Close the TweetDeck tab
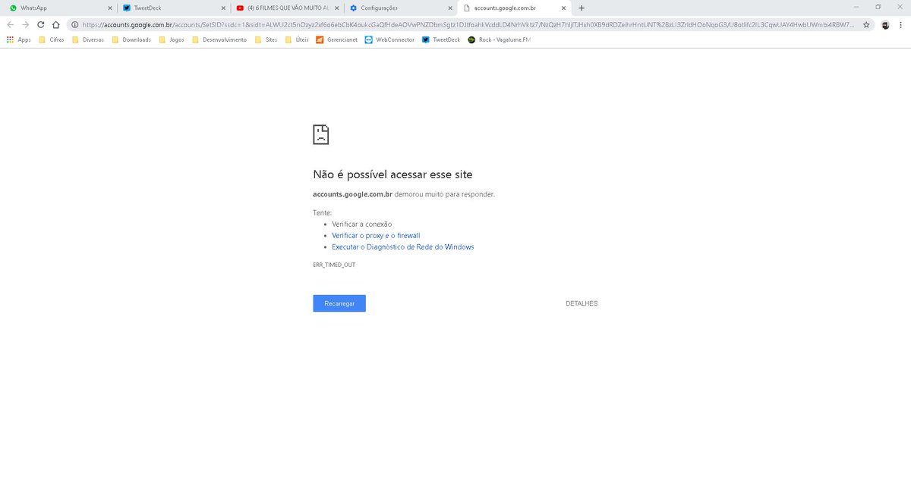 (x=222, y=8)
